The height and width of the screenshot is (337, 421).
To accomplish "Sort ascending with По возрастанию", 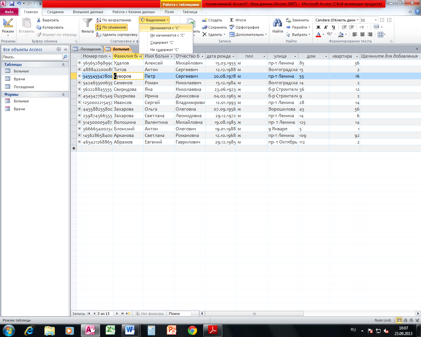I will (113, 20).
